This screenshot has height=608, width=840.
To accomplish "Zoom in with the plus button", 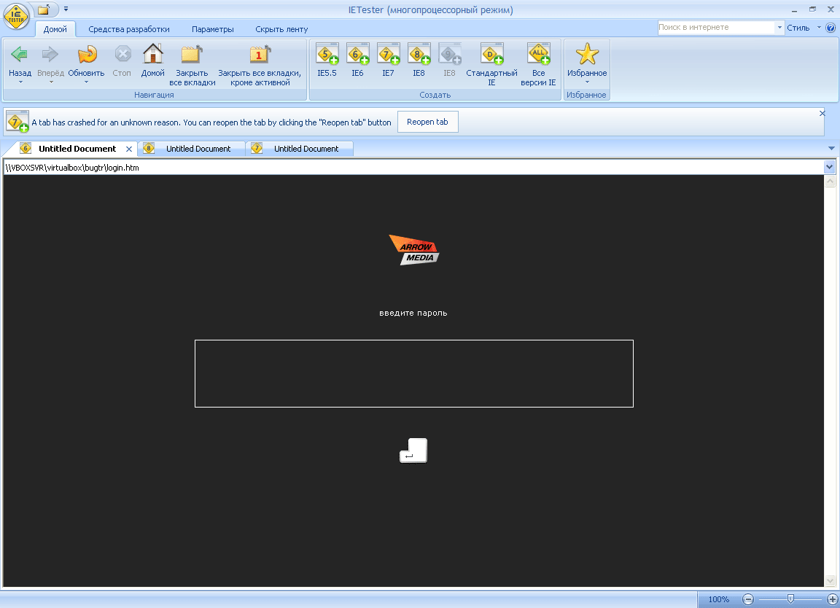I will tap(832, 599).
